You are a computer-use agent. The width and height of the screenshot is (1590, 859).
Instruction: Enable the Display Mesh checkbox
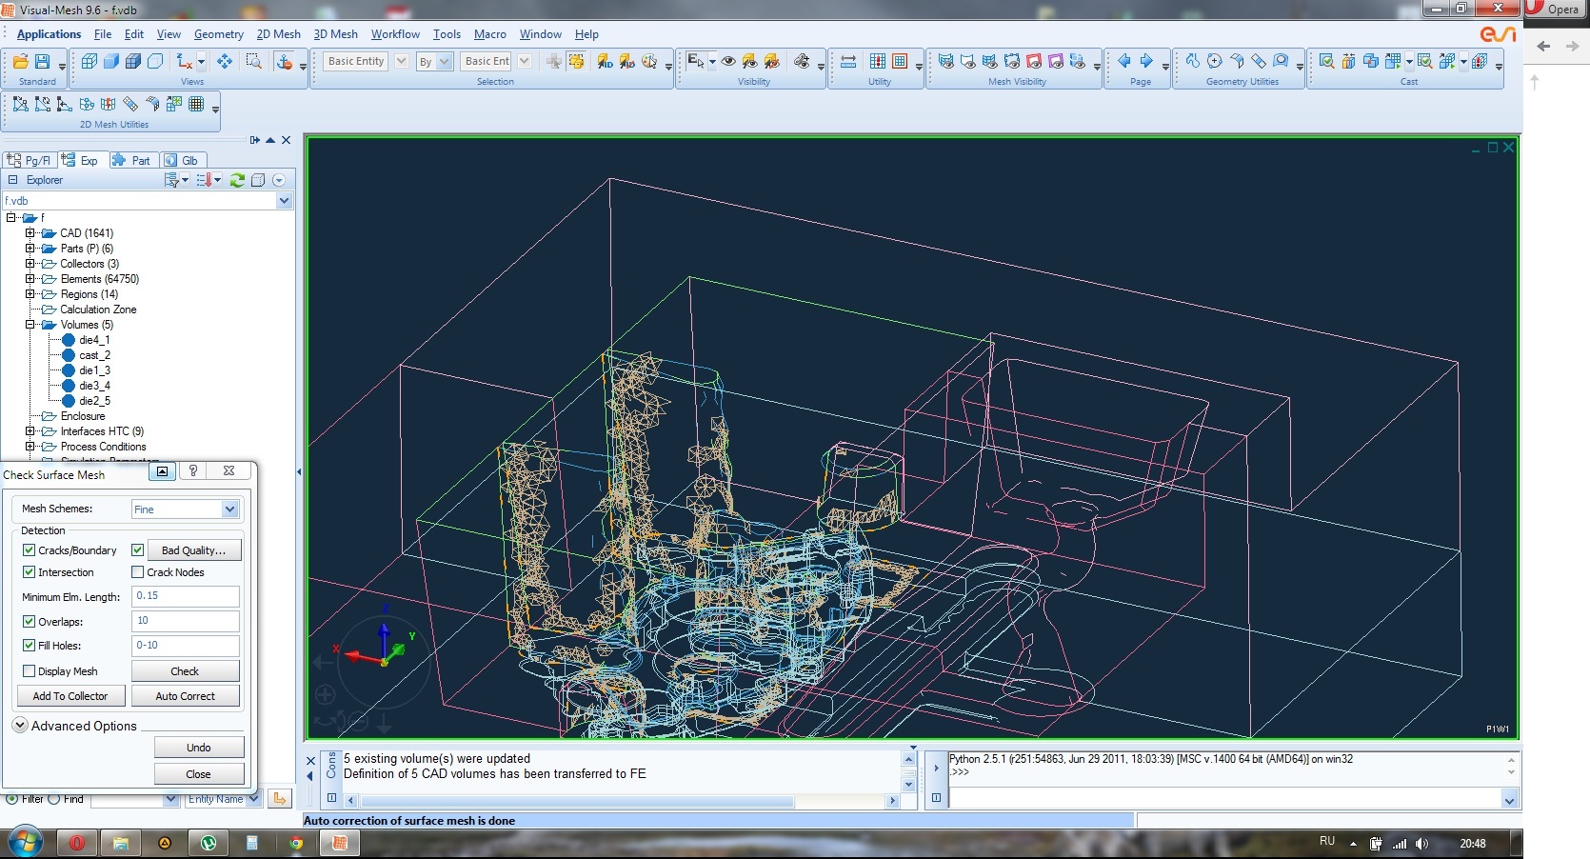(x=30, y=671)
